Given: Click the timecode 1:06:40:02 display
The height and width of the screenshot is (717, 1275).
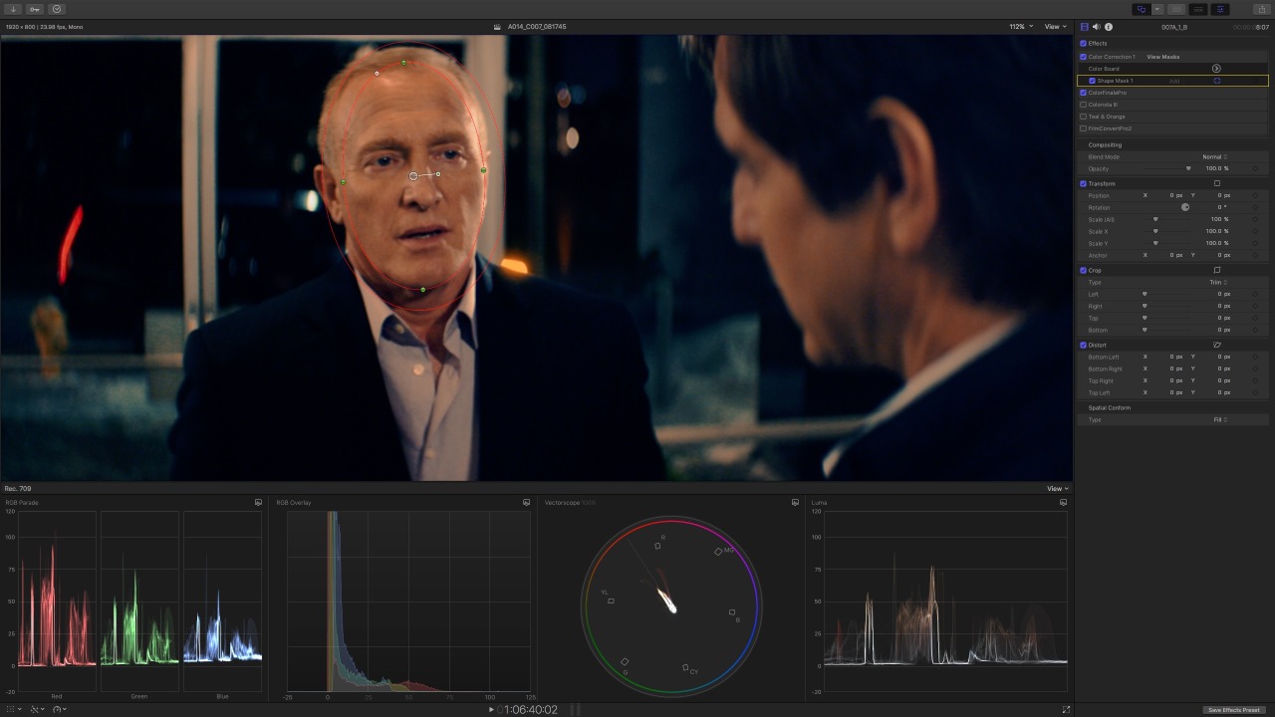Looking at the screenshot, I should (x=530, y=709).
